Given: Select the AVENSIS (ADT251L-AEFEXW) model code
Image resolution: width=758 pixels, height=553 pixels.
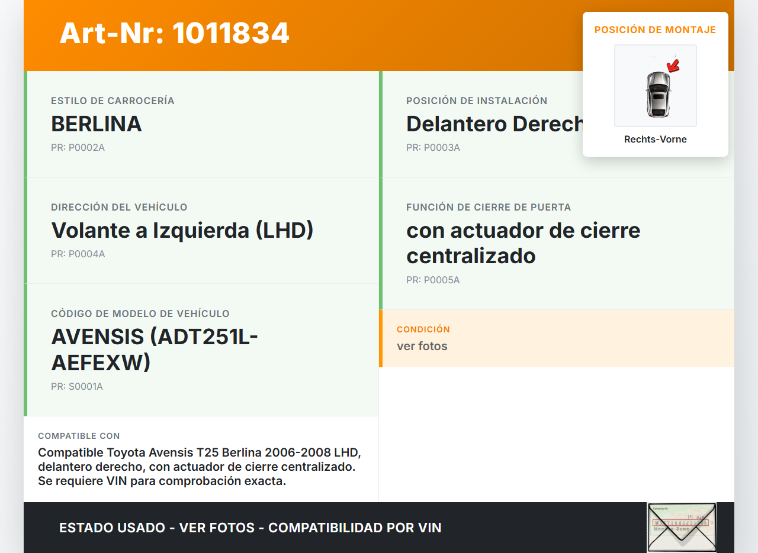Looking at the screenshot, I should (x=155, y=349).
